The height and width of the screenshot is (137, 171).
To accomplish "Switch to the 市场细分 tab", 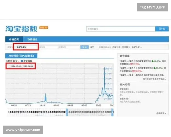I will click(32, 39).
